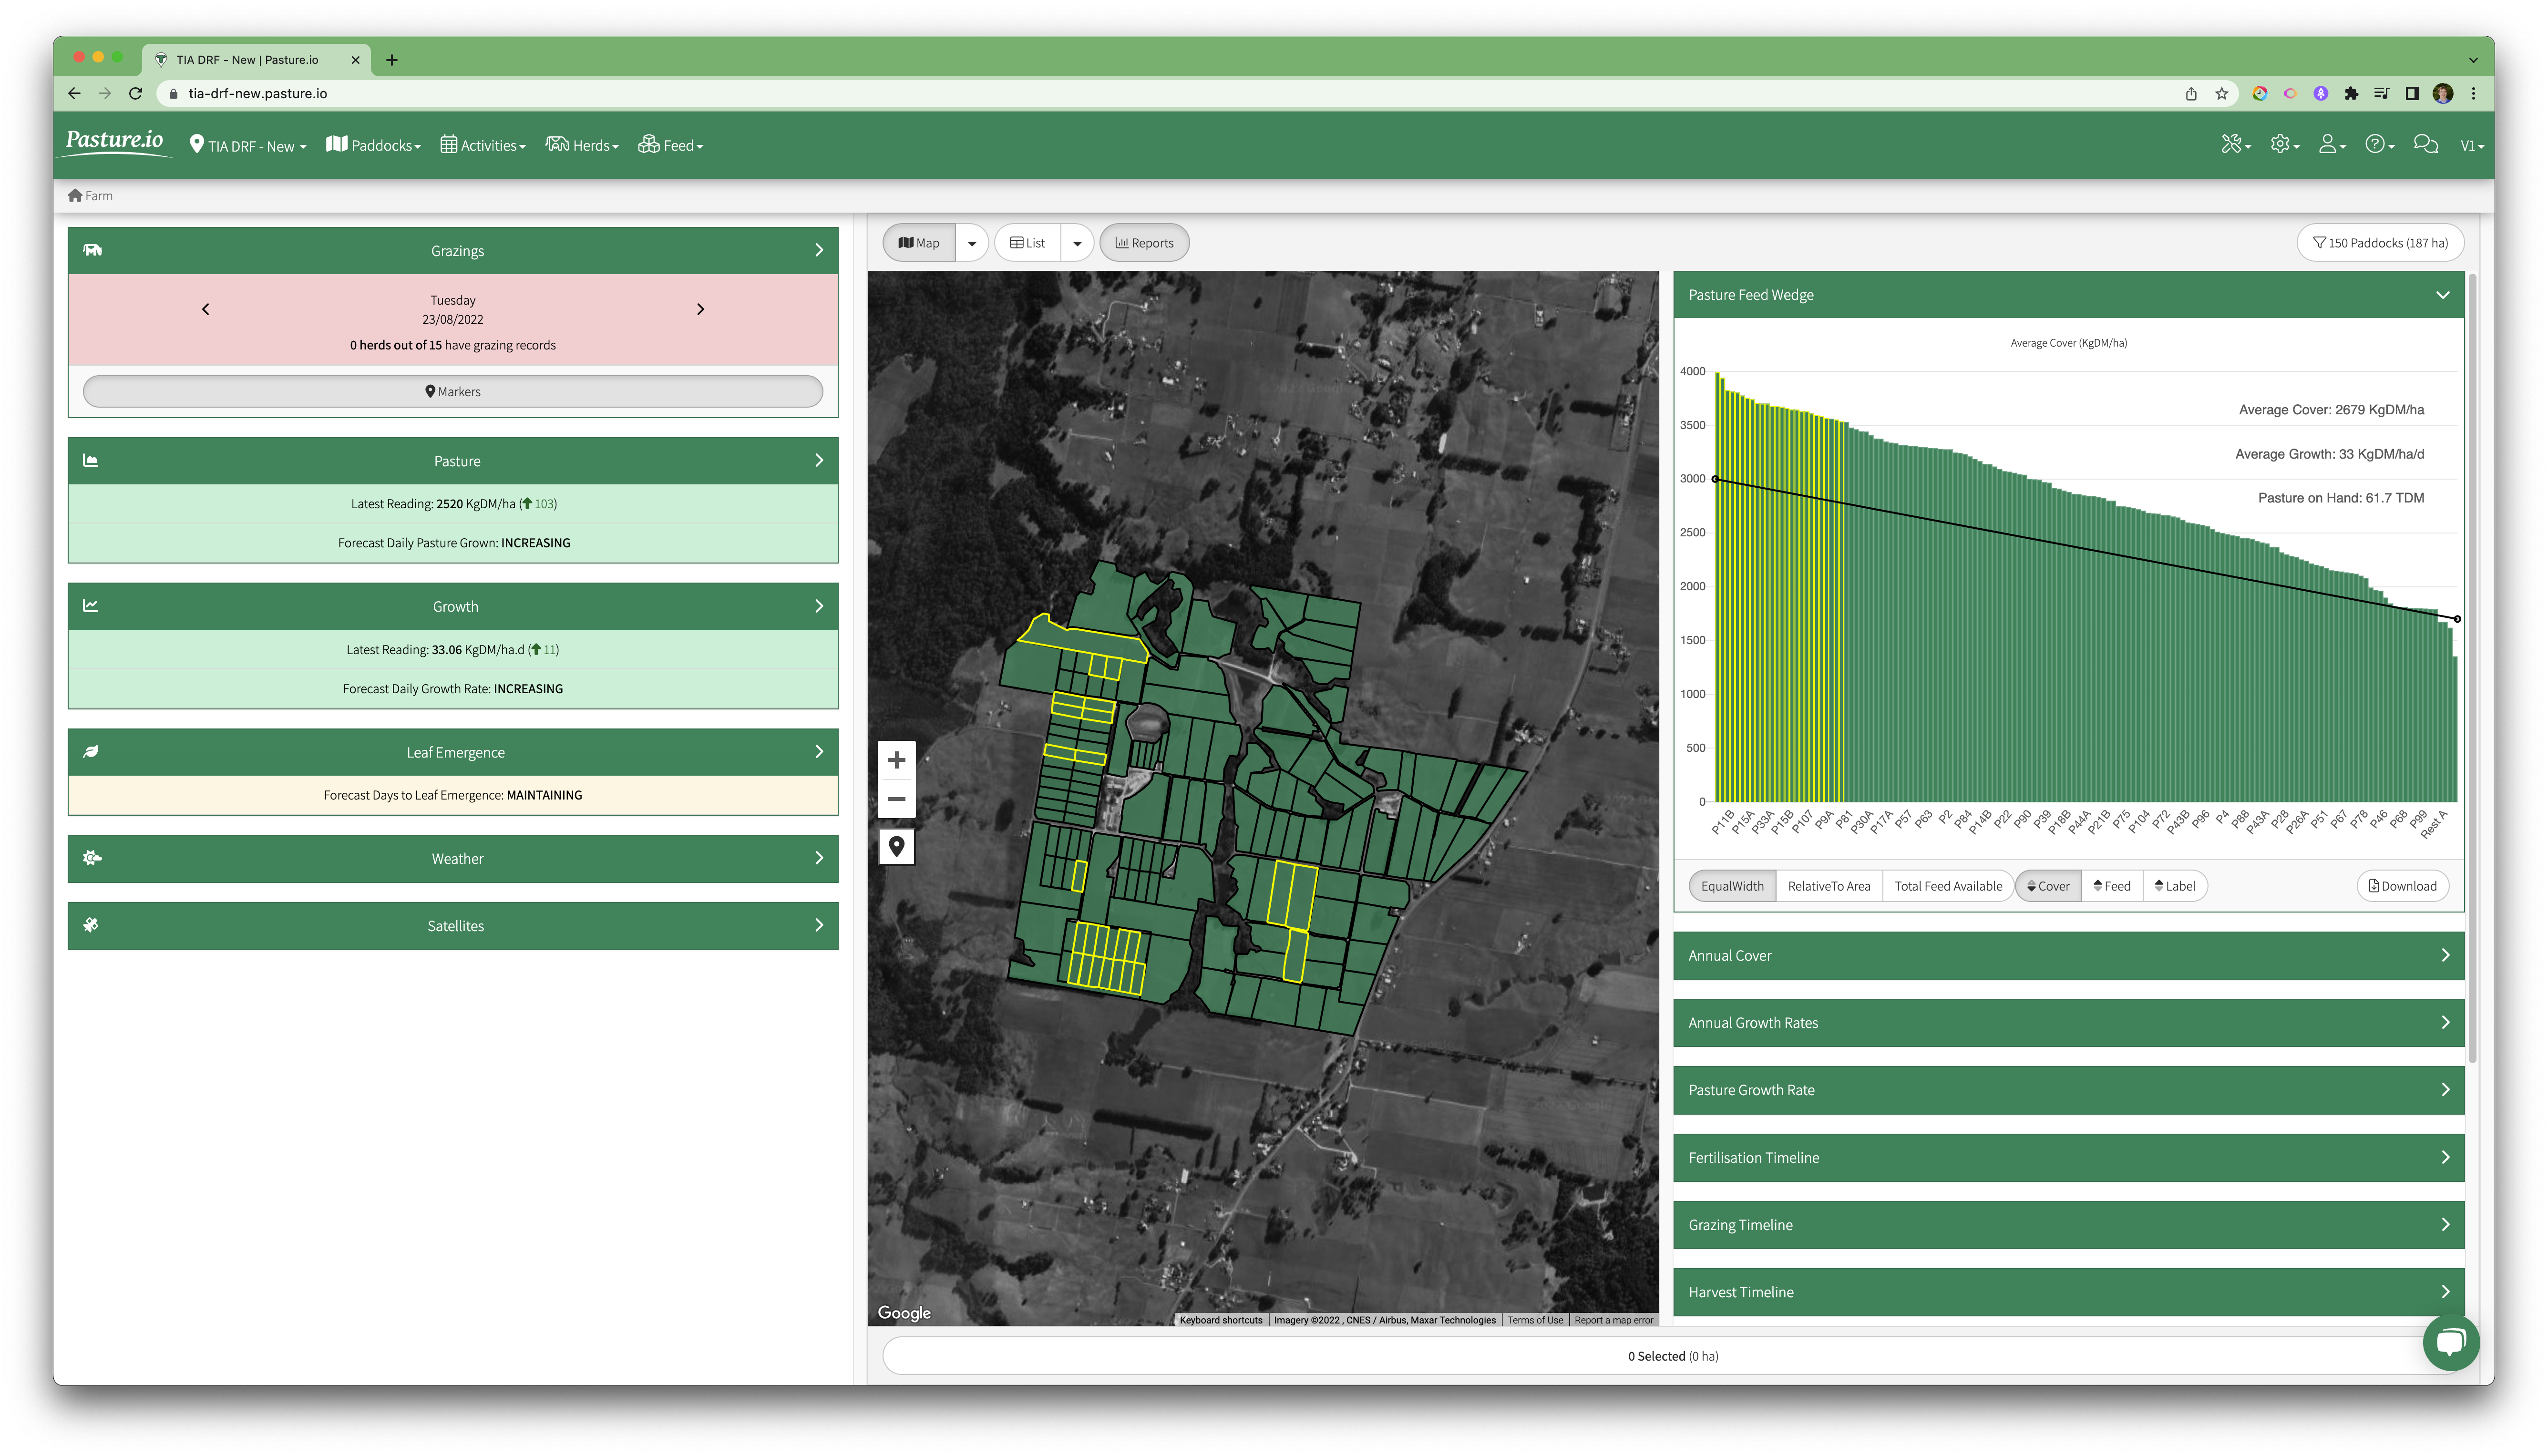Expand the Pasture Growth Rate panel

pyautogui.click(x=2068, y=1090)
